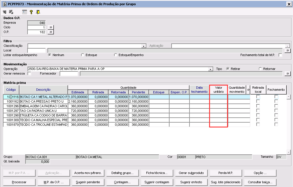Image resolution: width=293 pixels, height=187 pixels.
Task: Expand the Aplicação dropdown
Action: pyautogui.click(x=288, y=46)
